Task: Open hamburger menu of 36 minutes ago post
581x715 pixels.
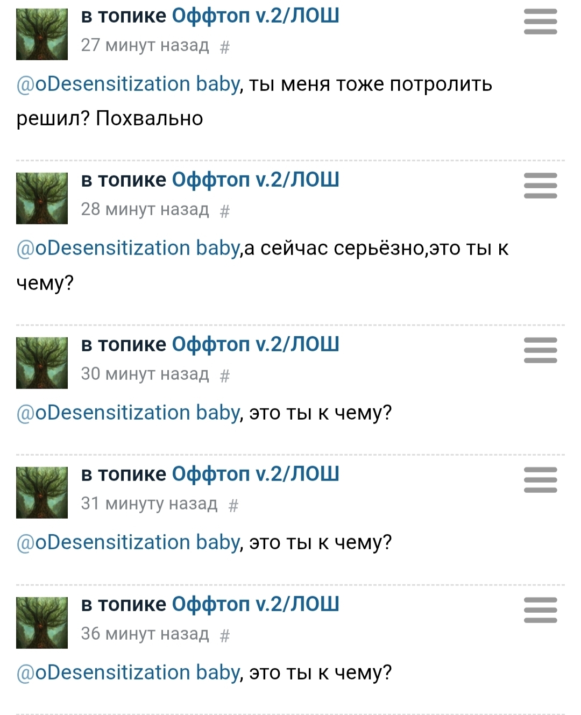Action: point(540,611)
